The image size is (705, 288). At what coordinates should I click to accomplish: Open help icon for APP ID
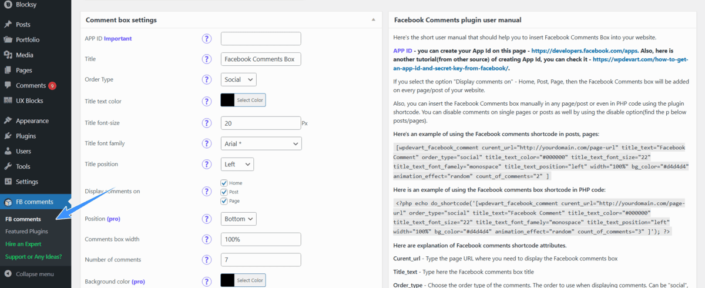click(207, 39)
